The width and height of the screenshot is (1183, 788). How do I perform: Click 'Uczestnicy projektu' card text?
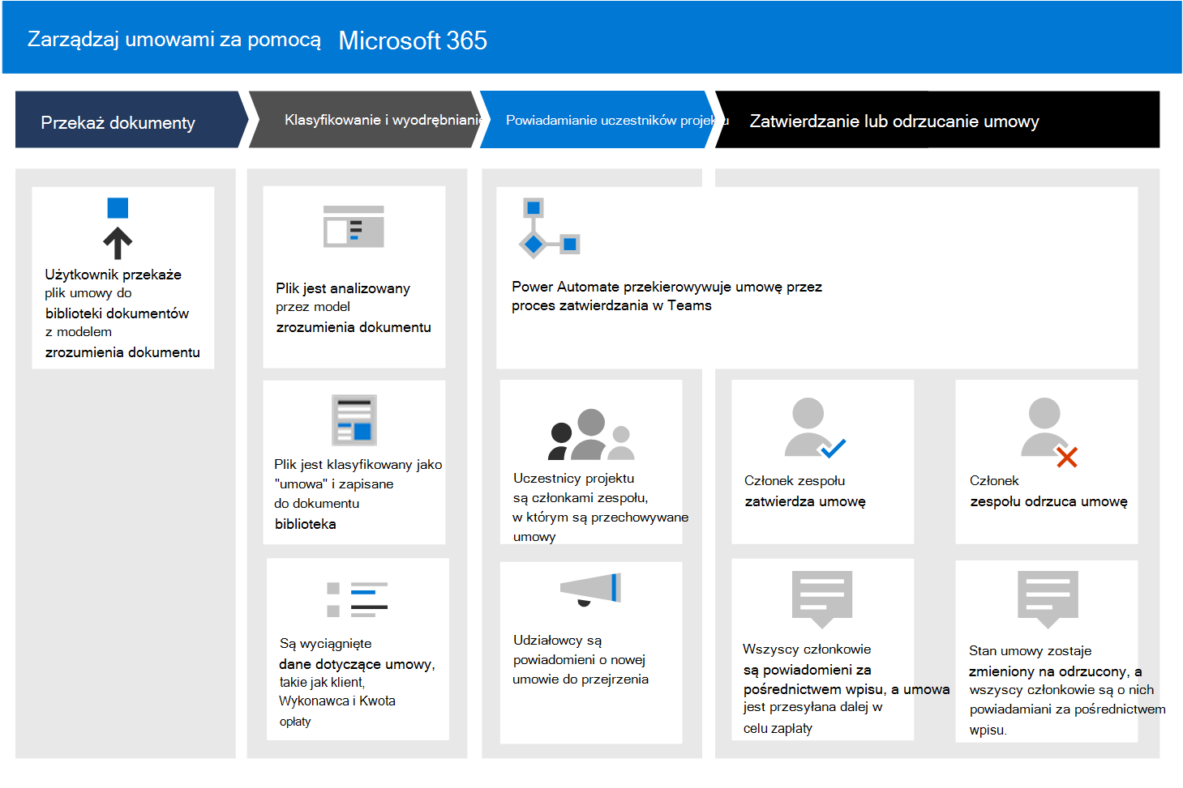click(x=573, y=479)
